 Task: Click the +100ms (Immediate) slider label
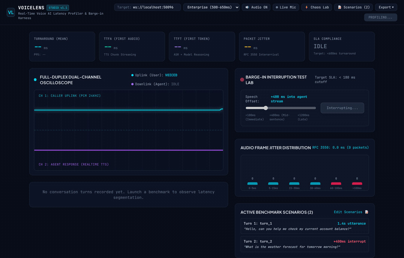coord(255,117)
